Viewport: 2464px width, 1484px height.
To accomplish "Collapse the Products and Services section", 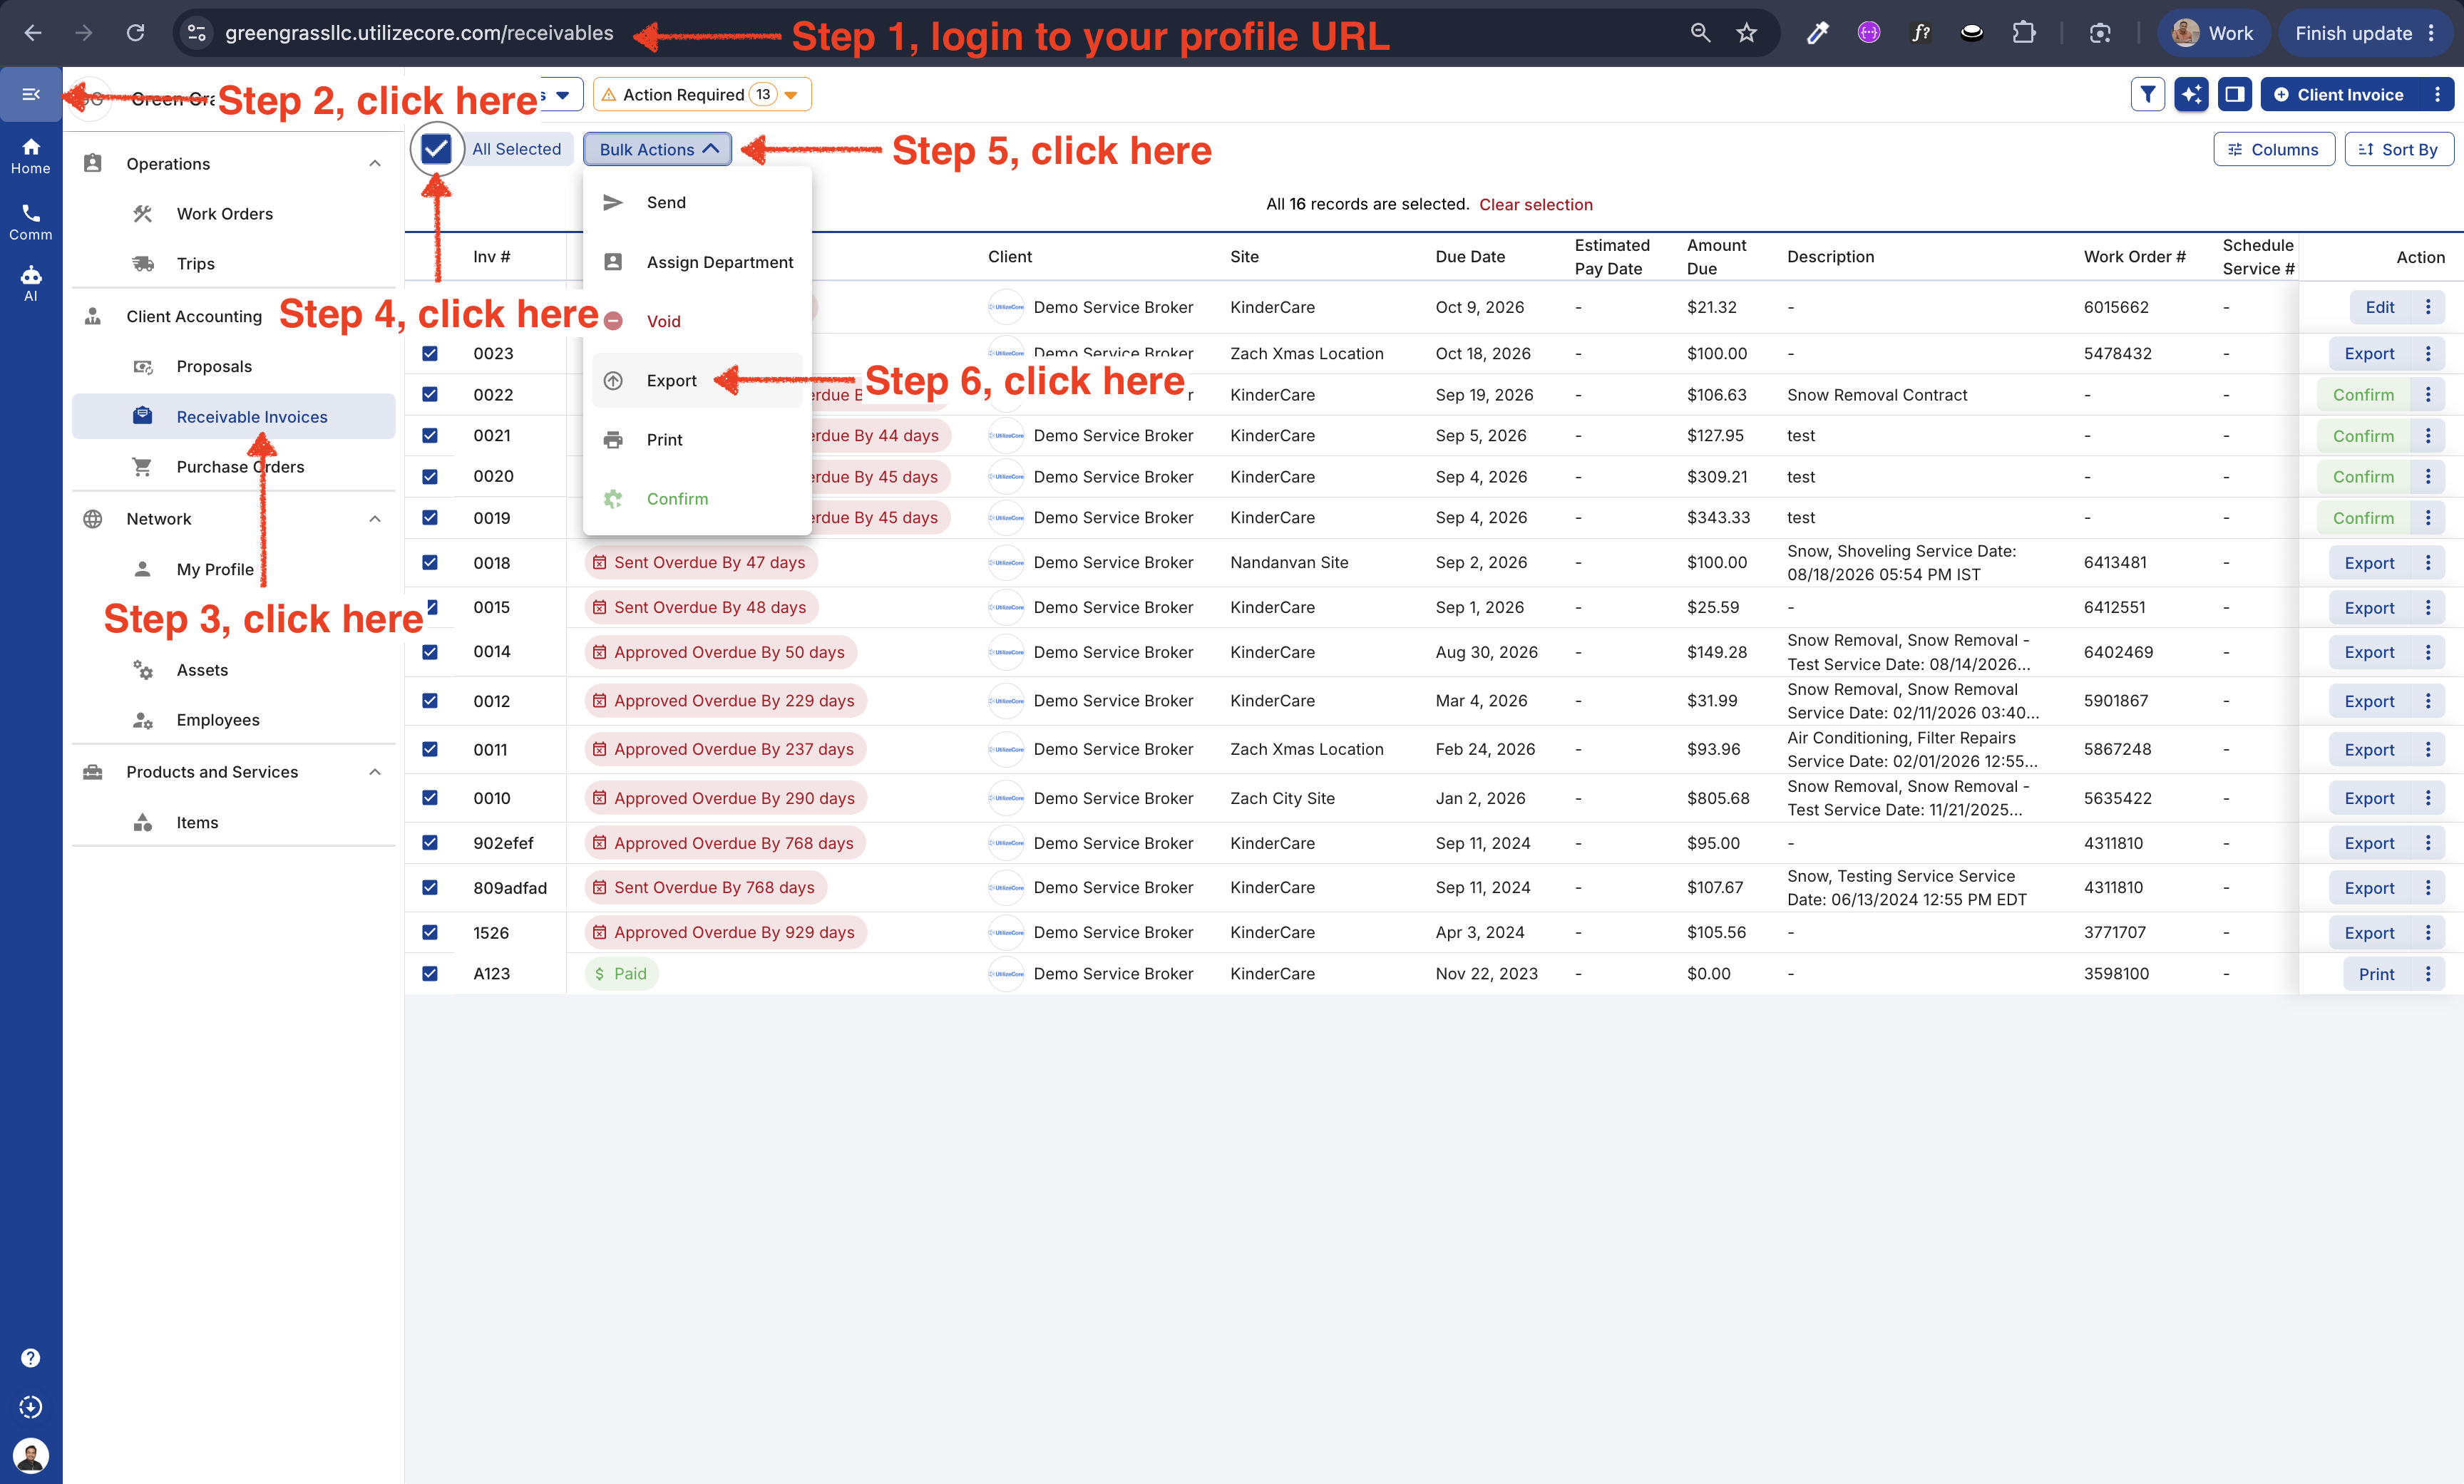I will pos(375,771).
